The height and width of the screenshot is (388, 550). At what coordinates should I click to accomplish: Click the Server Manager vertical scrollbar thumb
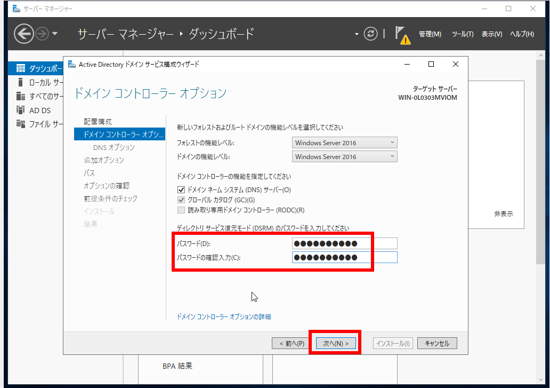(x=540, y=162)
